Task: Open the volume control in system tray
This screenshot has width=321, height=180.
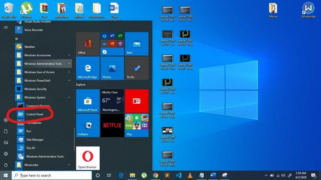Action: [x=283, y=175]
